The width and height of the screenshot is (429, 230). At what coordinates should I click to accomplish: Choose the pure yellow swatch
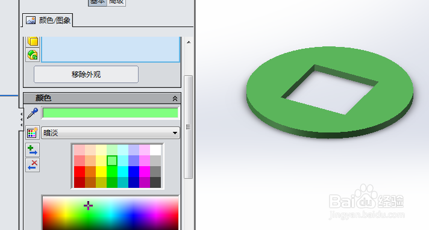(101, 172)
